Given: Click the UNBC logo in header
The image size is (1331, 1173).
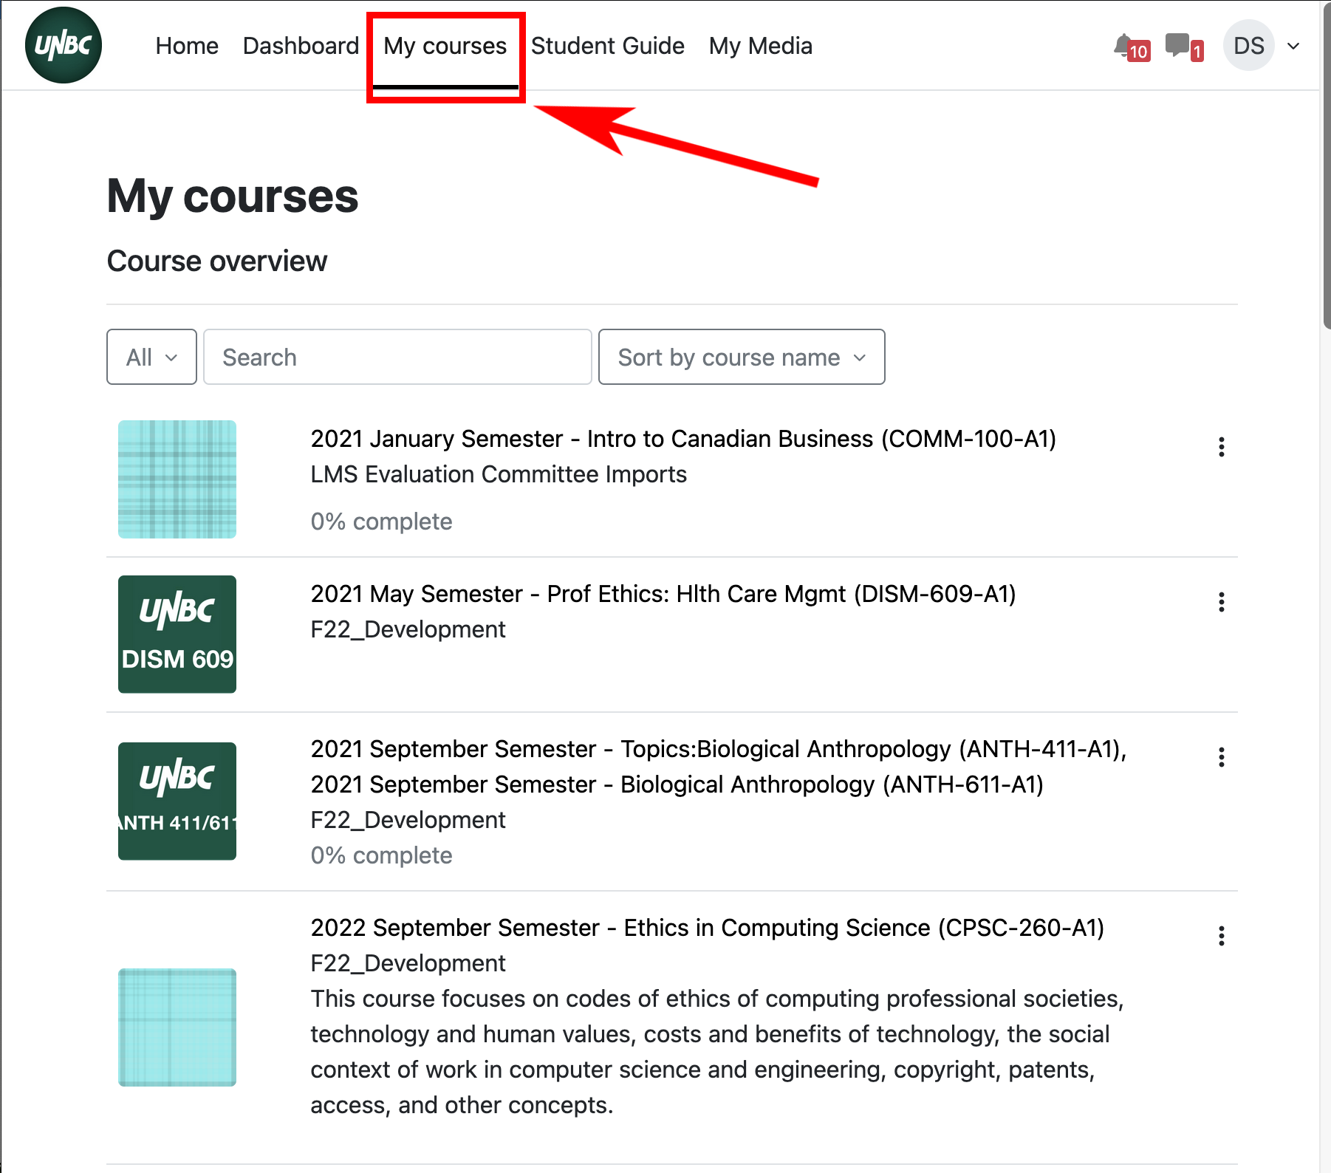Looking at the screenshot, I should 64,46.
